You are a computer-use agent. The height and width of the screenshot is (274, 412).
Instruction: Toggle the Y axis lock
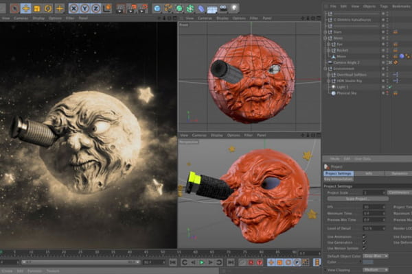pos(84,9)
